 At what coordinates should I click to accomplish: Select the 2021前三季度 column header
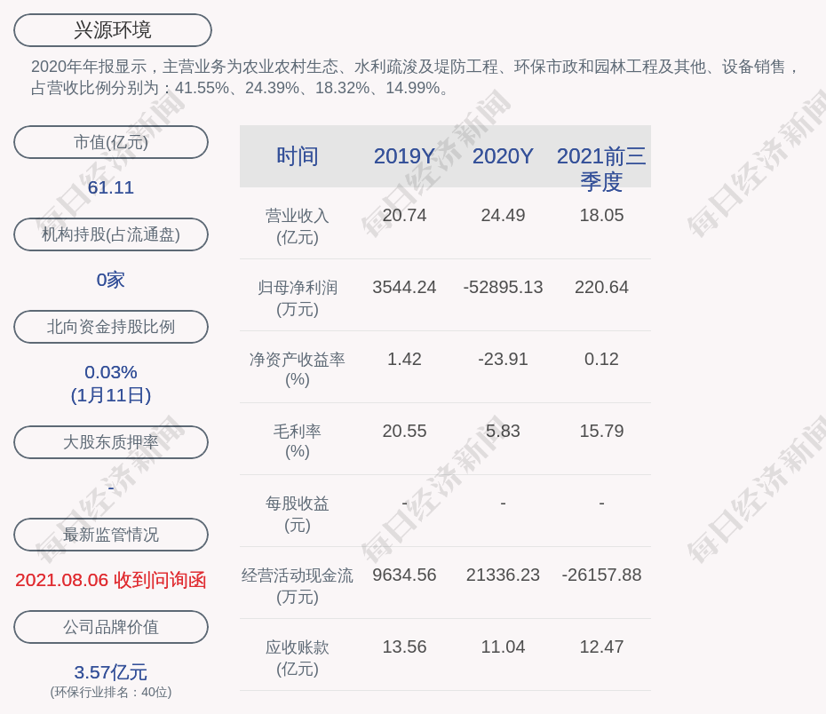(x=601, y=168)
